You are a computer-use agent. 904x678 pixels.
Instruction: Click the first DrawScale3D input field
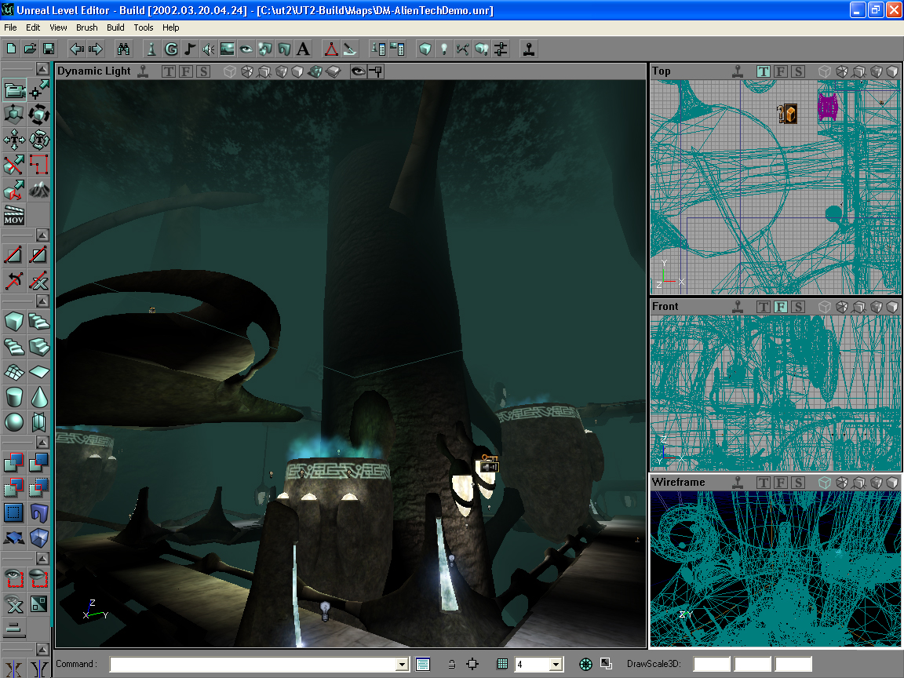tap(711, 665)
